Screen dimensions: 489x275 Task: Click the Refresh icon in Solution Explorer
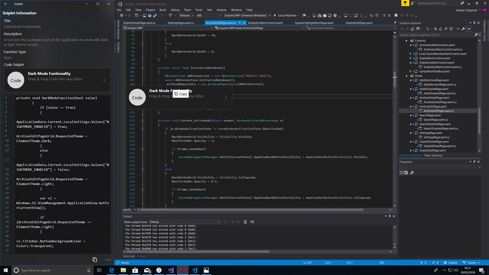tap(440, 29)
